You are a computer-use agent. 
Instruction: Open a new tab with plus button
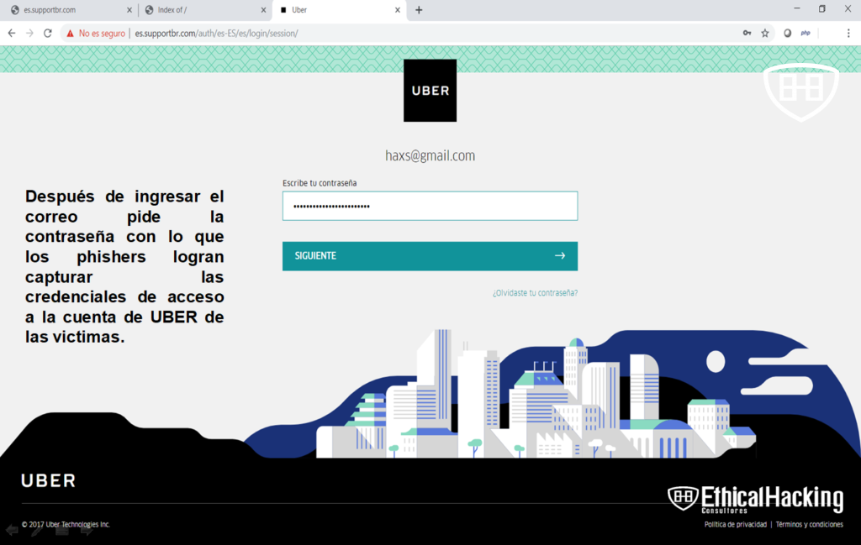tap(419, 10)
